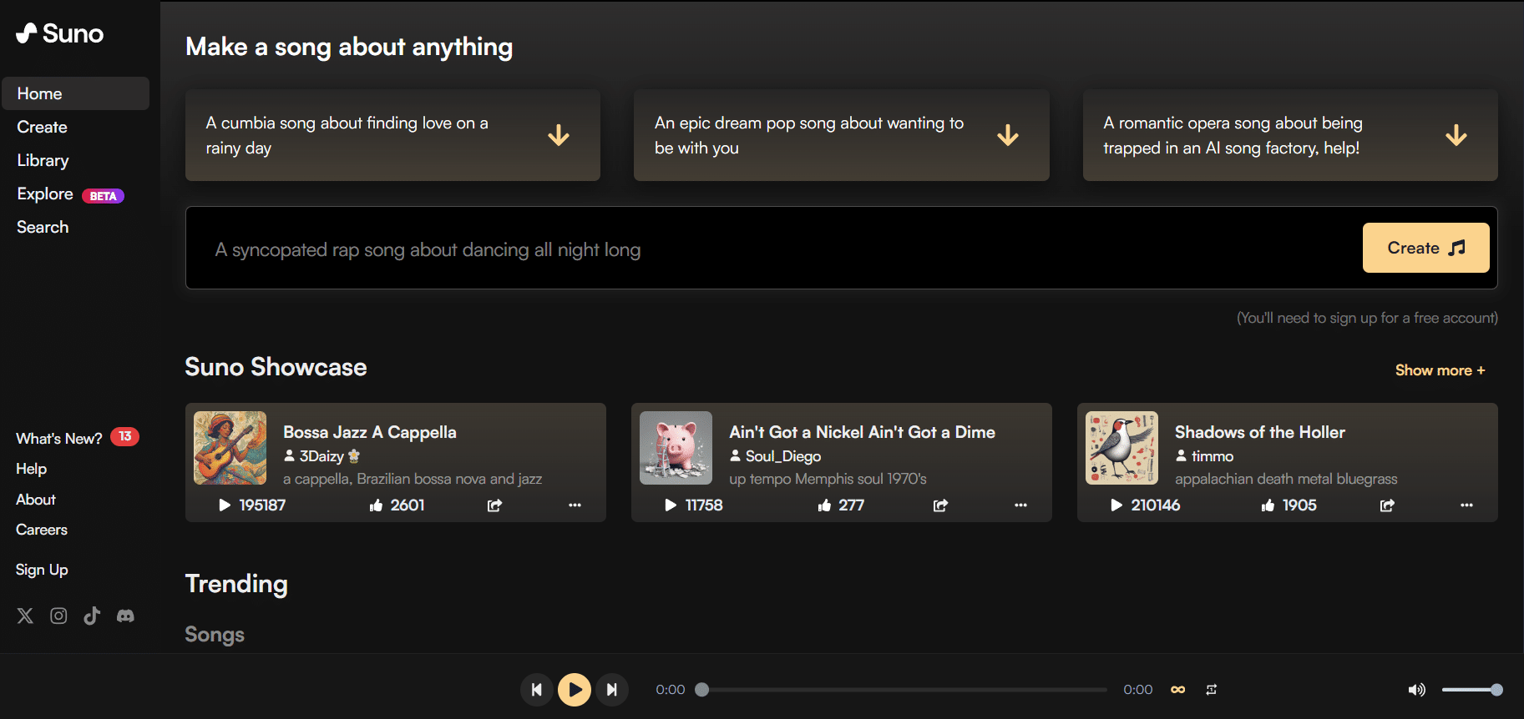Use the romantic opera prompt arrow
The width and height of the screenshot is (1524, 719).
point(1456,135)
